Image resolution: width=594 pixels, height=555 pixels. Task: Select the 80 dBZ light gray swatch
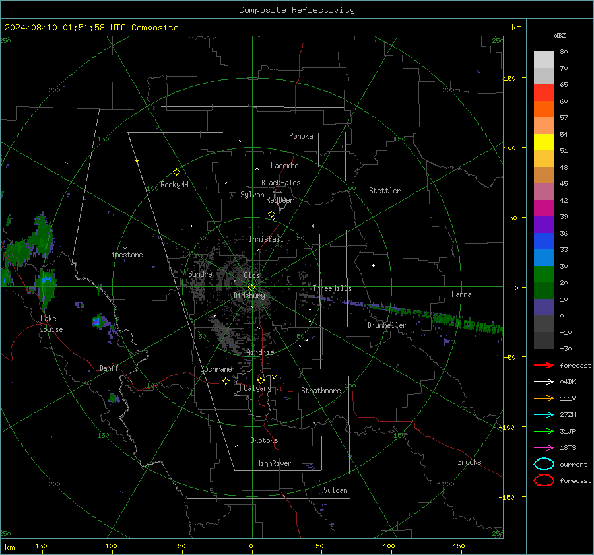544,60
